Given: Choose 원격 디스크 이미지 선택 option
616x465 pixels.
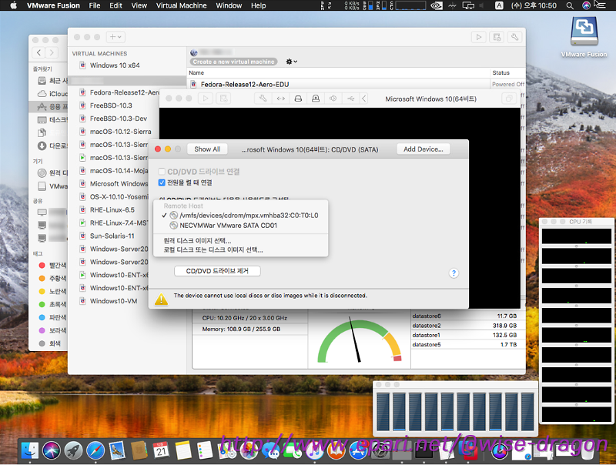Looking at the screenshot, I should pyautogui.click(x=240, y=240).
